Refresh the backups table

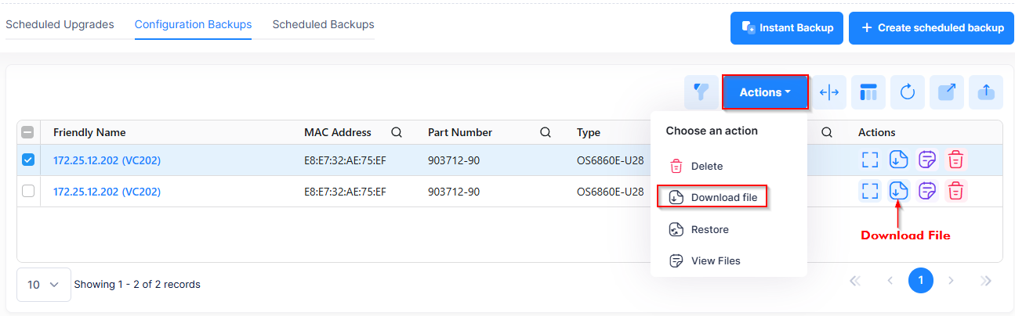pyautogui.click(x=908, y=92)
